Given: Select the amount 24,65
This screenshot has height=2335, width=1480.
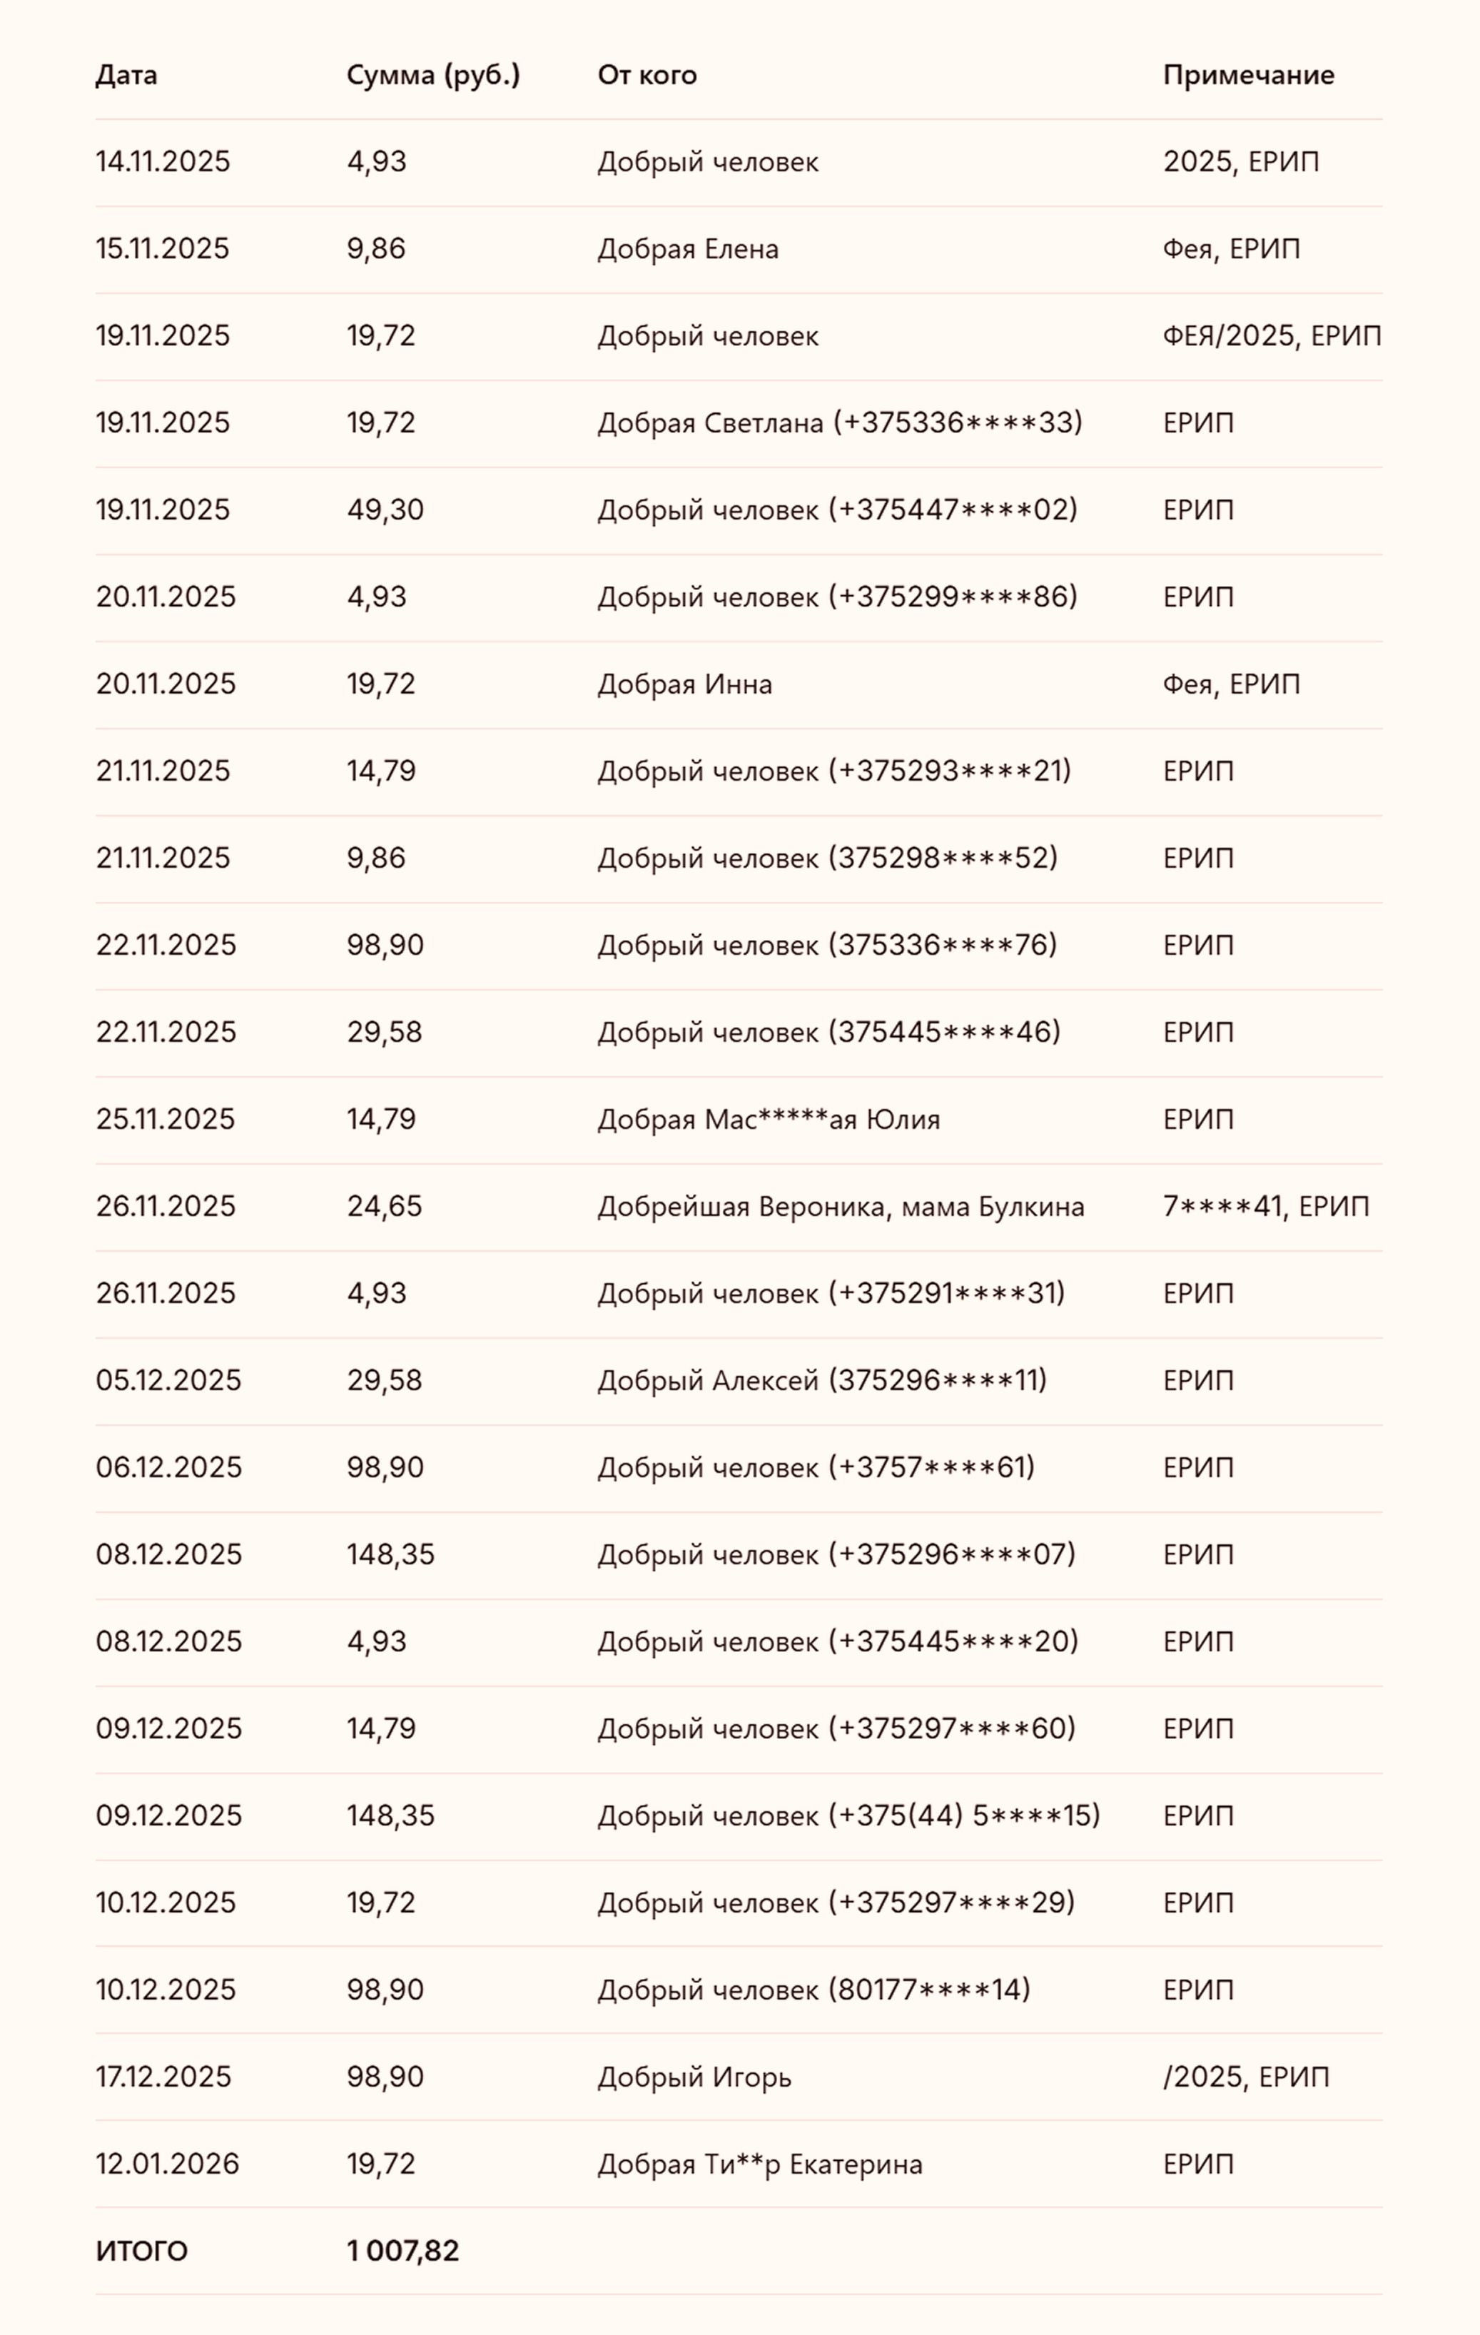Looking at the screenshot, I should click(384, 1206).
